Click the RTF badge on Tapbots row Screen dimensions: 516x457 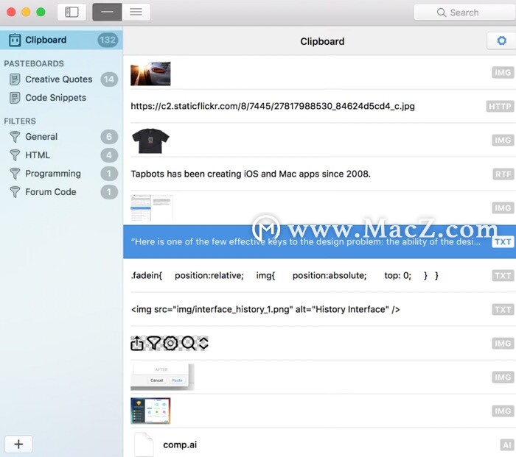503,174
